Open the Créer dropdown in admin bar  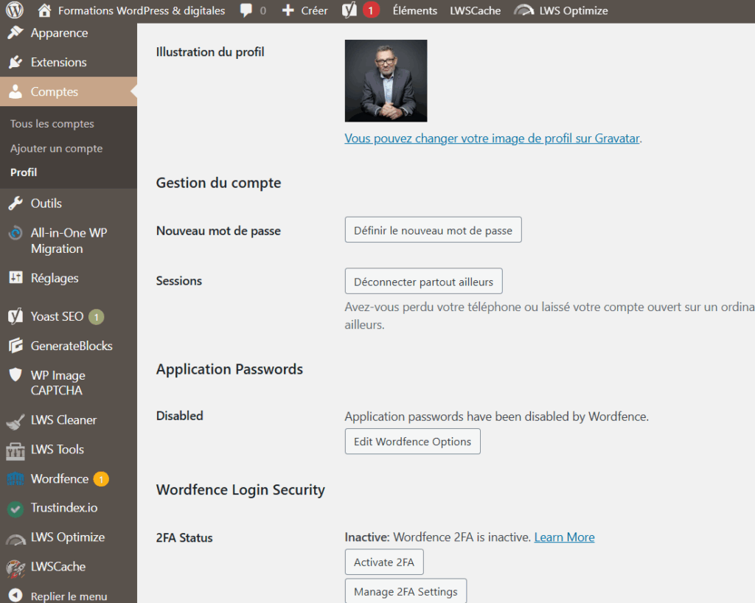(x=305, y=10)
